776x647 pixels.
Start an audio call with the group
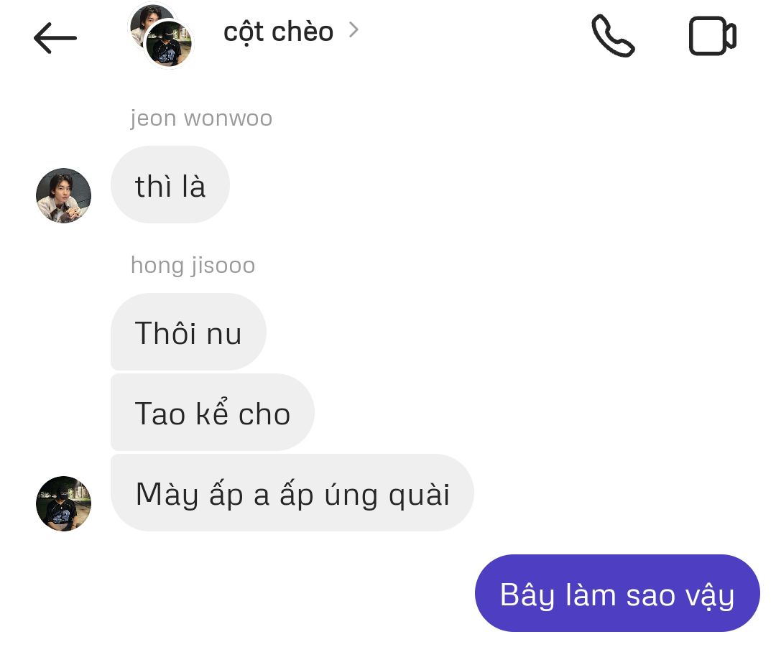613,36
